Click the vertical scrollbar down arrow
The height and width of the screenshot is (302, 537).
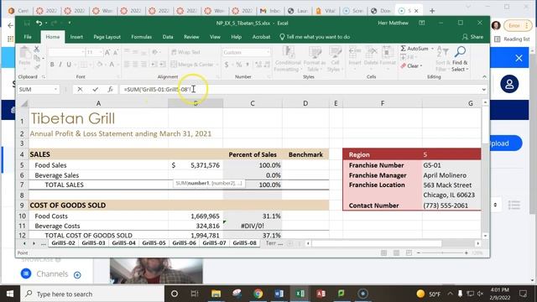point(485,236)
